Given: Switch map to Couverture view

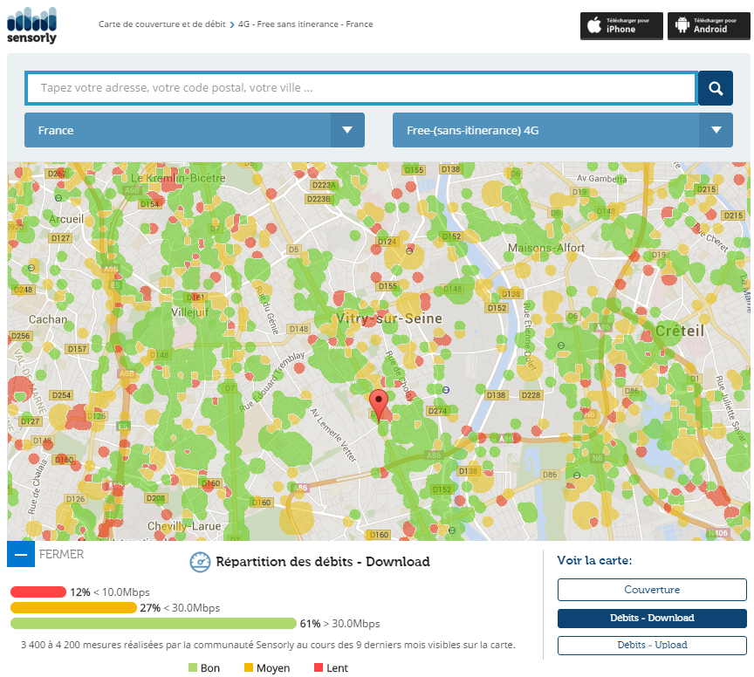Looking at the screenshot, I should [x=652, y=590].
